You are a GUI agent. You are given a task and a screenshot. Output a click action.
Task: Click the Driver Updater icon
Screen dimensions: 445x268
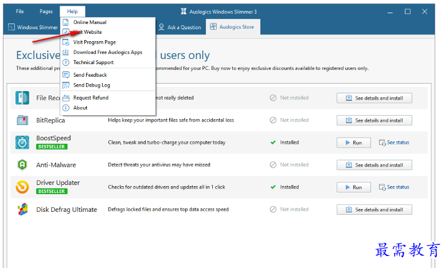click(x=22, y=187)
